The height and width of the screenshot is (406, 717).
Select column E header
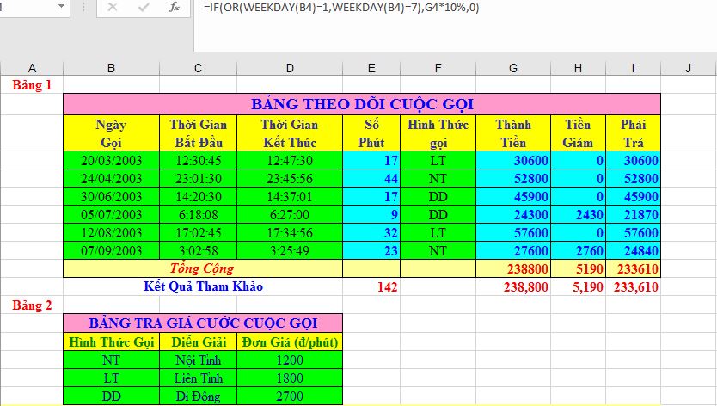click(371, 68)
